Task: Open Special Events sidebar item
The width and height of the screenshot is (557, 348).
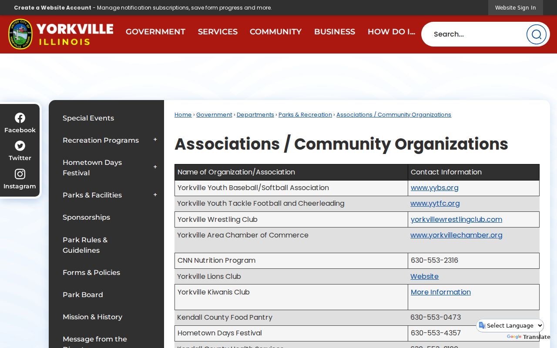Action: [x=88, y=118]
